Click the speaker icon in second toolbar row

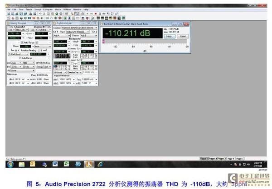(x=42, y=18)
